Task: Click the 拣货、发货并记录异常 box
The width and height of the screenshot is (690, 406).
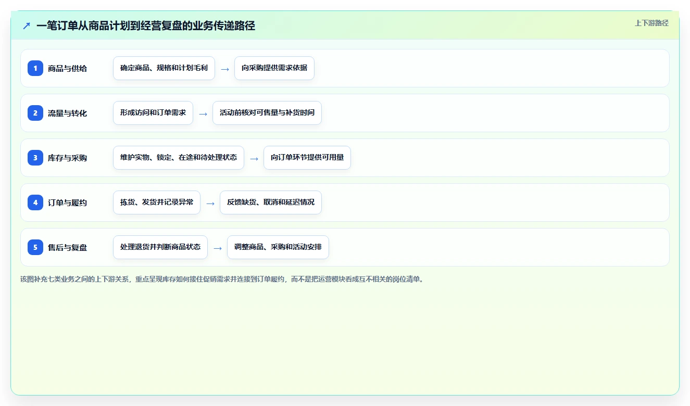Action: click(x=157, y=202)
